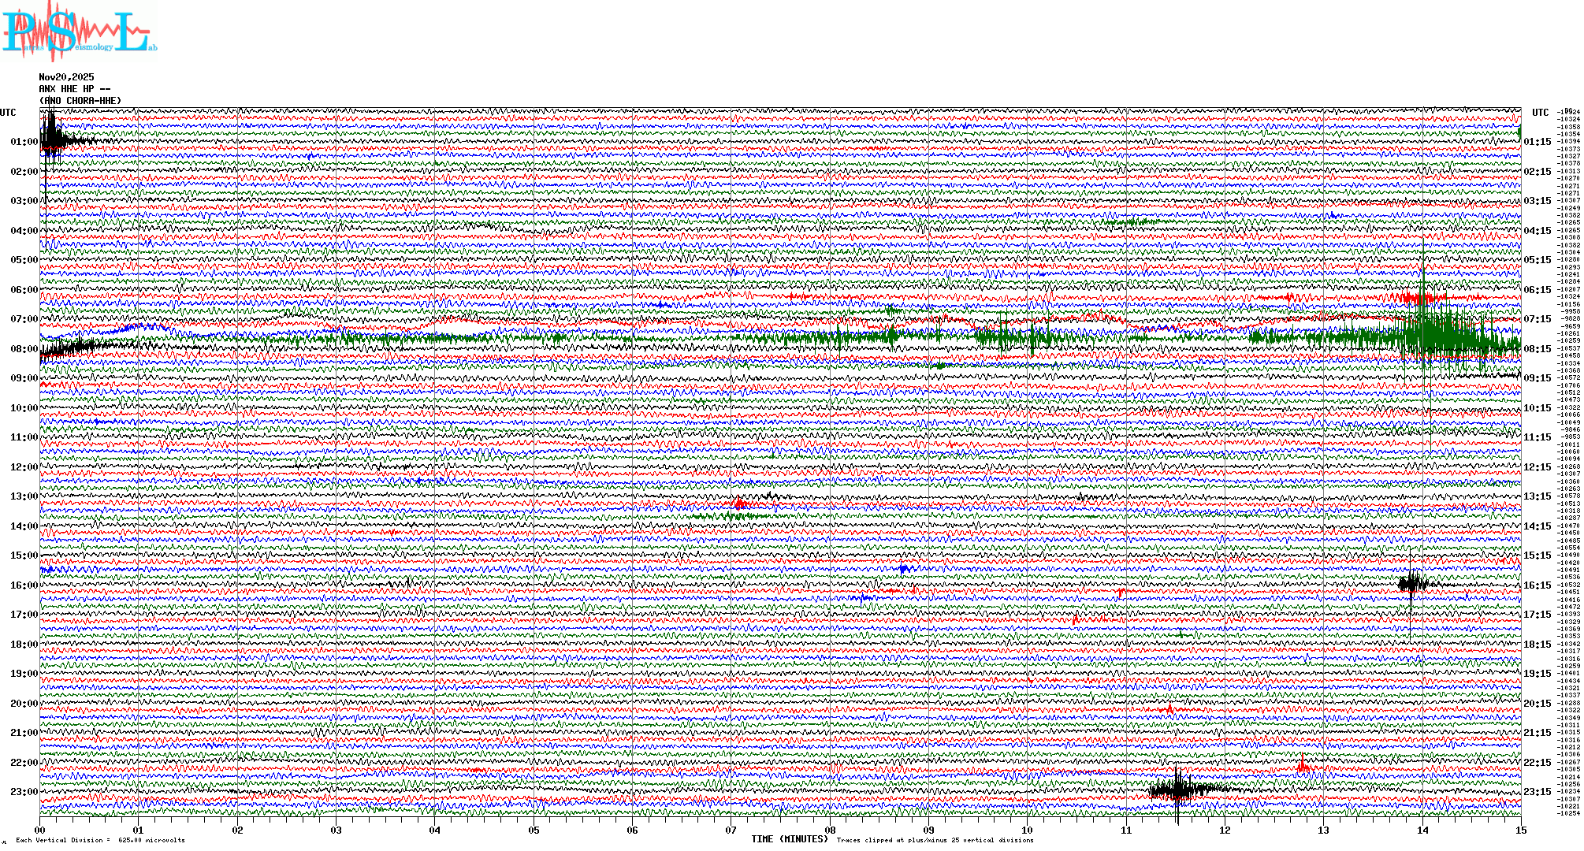Click the small red burst on 13:00 row
The image size is (1584, 851).
739,503
